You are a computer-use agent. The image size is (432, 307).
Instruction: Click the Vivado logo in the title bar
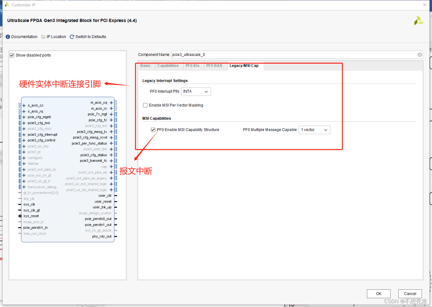tap(7, 5)
